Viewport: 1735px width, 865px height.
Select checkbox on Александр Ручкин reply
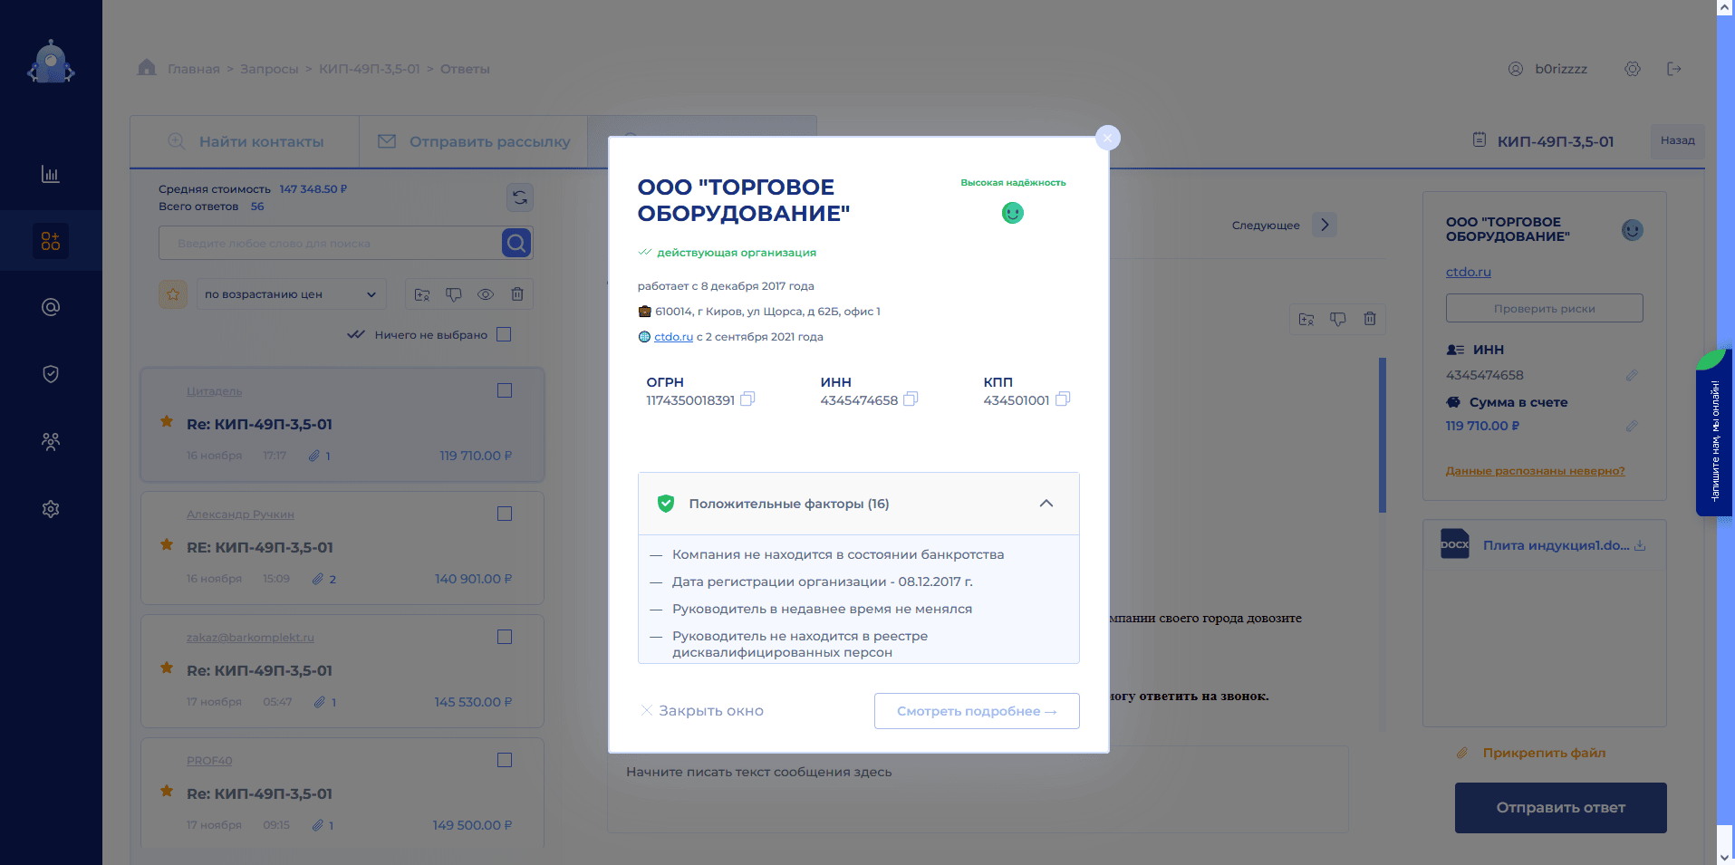click(x=505, y=514)
